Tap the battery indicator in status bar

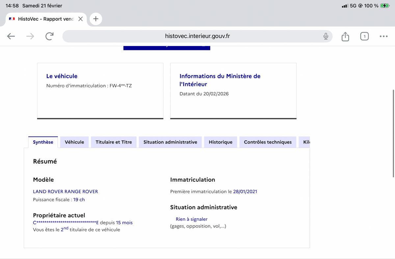[x=384, y=6]
